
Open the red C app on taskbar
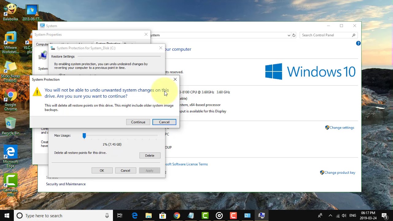pos(233,215)
